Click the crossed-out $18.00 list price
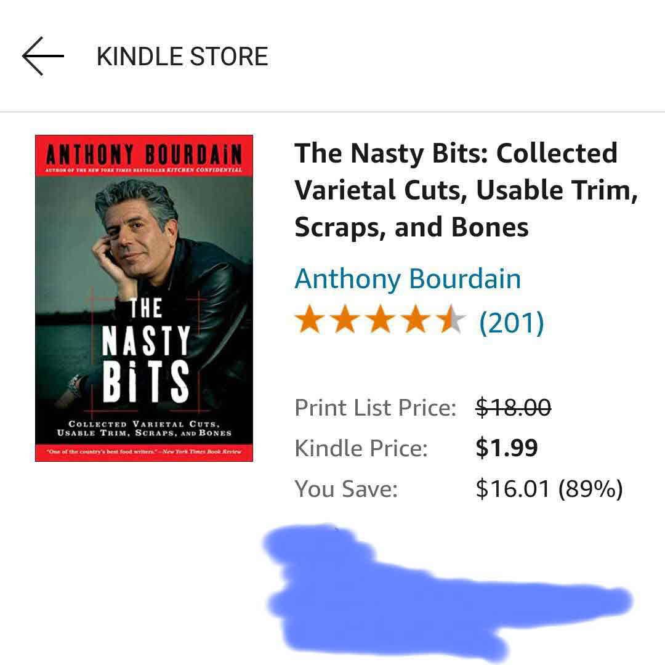Viewport: 665px width, 665px height. pyautogui.click(x=513, y=407)
